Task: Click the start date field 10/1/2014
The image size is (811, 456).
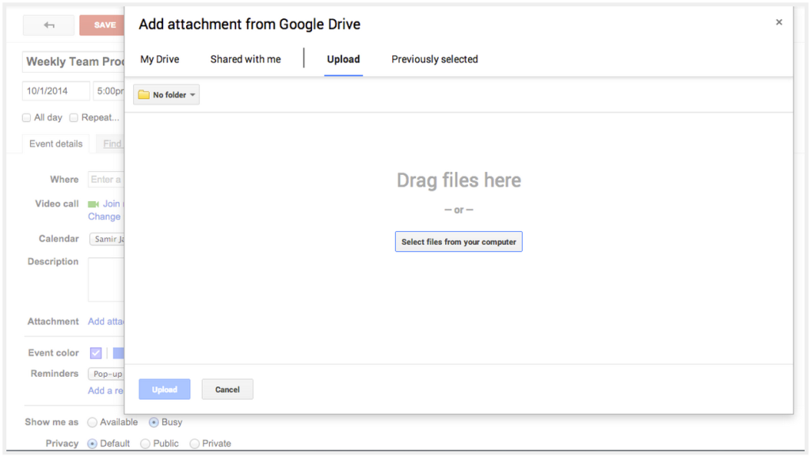Action: pyautogui.click(x=56, y=91)
